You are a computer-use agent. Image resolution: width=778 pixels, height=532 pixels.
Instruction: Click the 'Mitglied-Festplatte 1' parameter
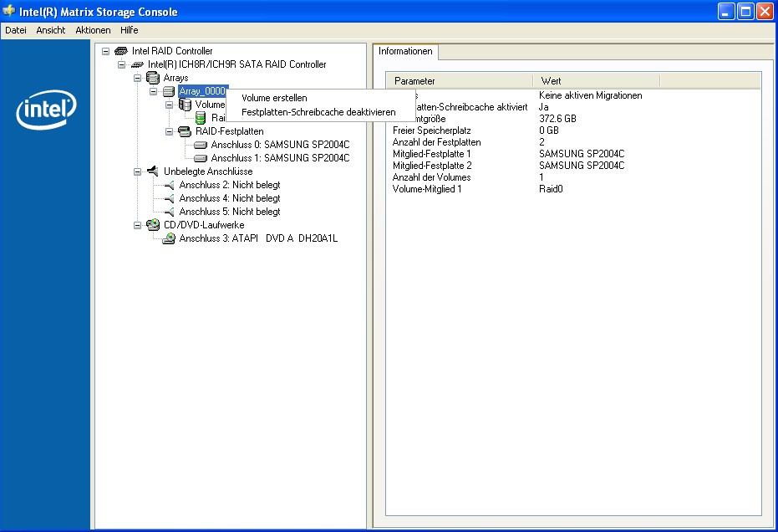tap(432, 153)
